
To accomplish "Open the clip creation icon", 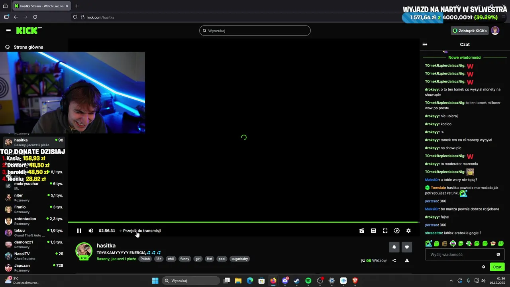I will click(x=362, y=230).
